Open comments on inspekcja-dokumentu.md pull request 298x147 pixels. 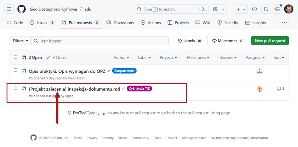[x=280, y=88]
